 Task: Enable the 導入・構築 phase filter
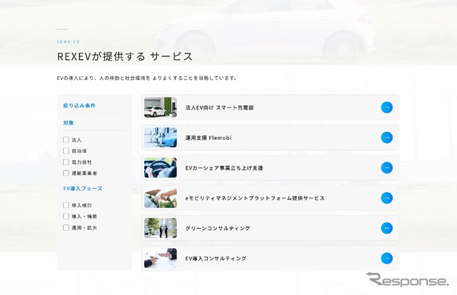tap(66, 217)
